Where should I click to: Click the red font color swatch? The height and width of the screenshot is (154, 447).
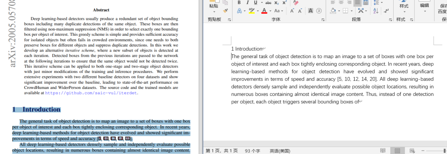(264, 11)
